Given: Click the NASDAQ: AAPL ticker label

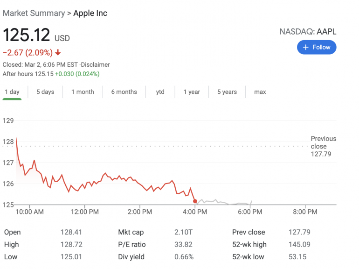Looking at the screenshot, I should pyautogui.click(x=308, y=32).
